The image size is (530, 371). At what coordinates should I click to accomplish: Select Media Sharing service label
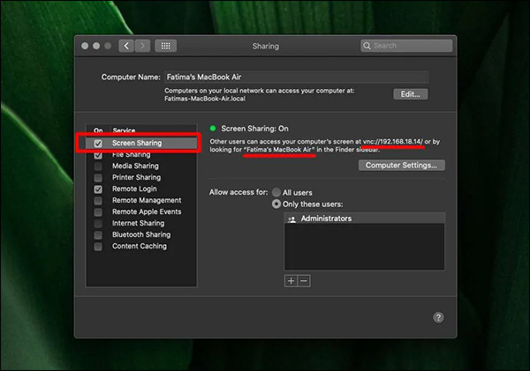tap(135, 166)
